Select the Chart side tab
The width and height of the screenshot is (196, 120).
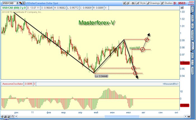coord(193,46)
